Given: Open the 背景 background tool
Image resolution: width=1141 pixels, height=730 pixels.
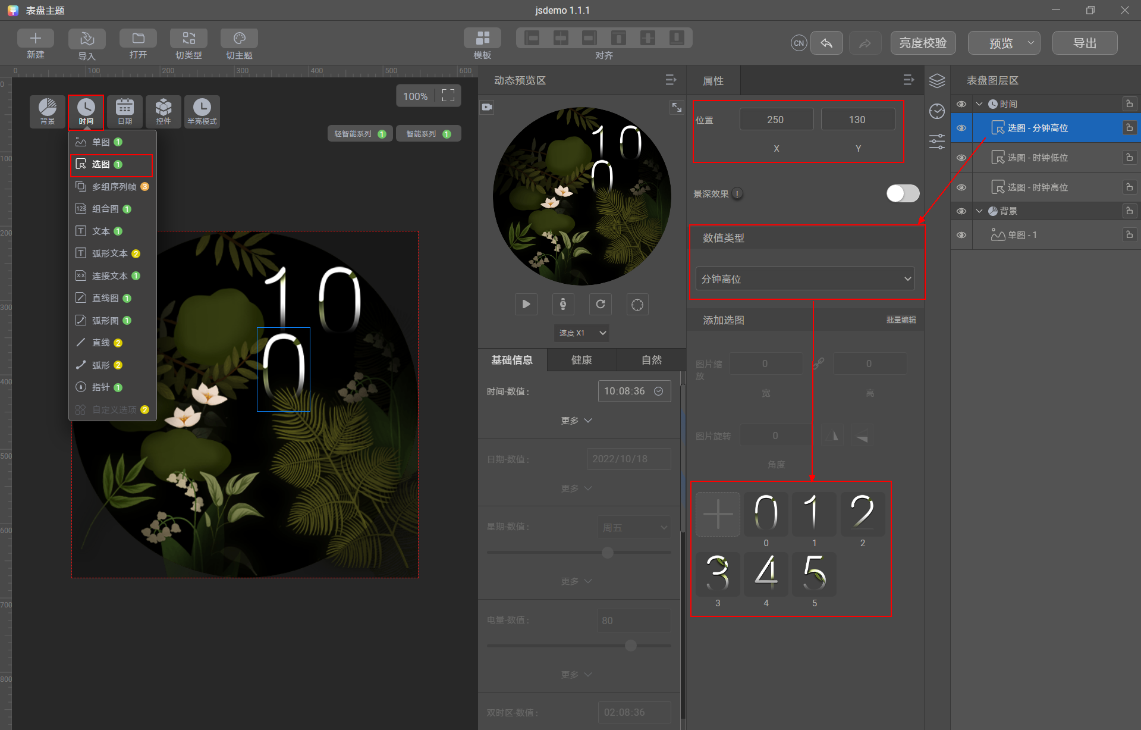Looking at the screenshot, I should (48, 111).
